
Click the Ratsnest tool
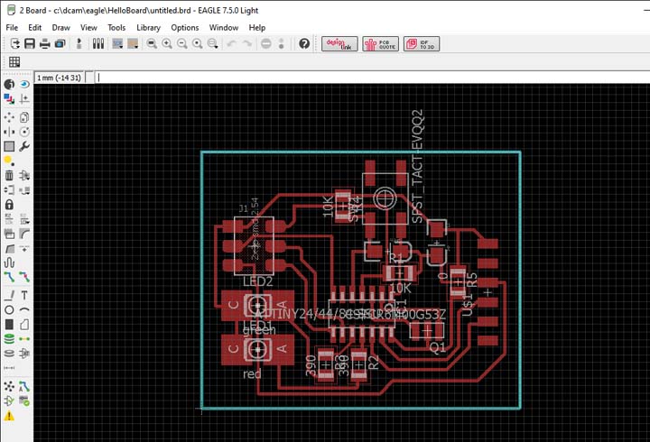pyautogui.click(x=9, y=387)
